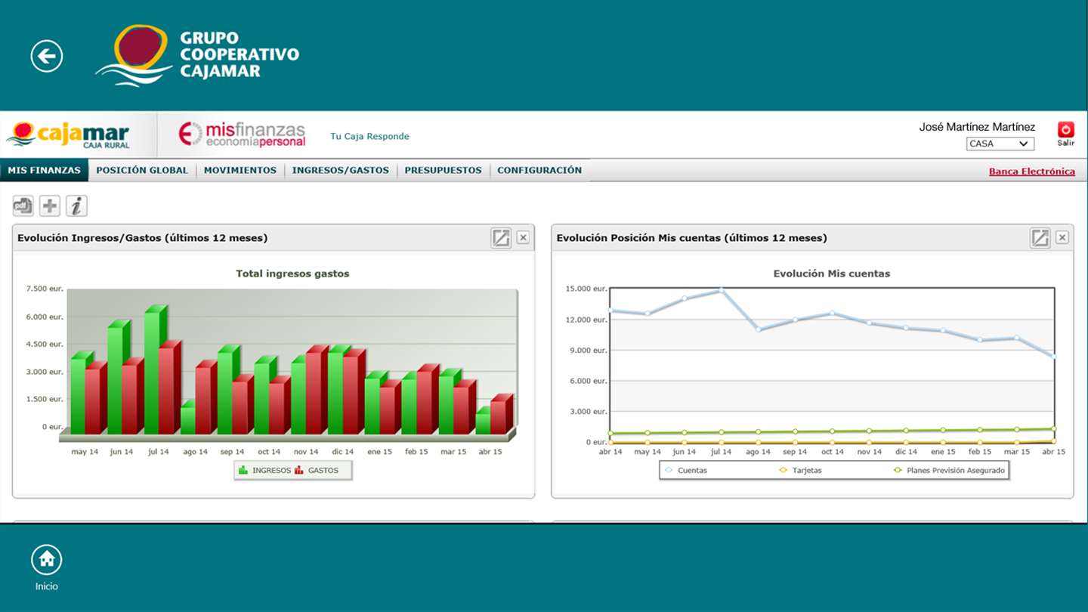The height and width of the screenshot is (612, 1088).
Task: Switch to the POSICIÓN GLOBAL tab
Action: point(142,171)
